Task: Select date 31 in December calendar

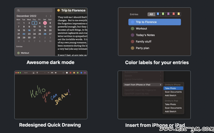Action: point(35,38)
